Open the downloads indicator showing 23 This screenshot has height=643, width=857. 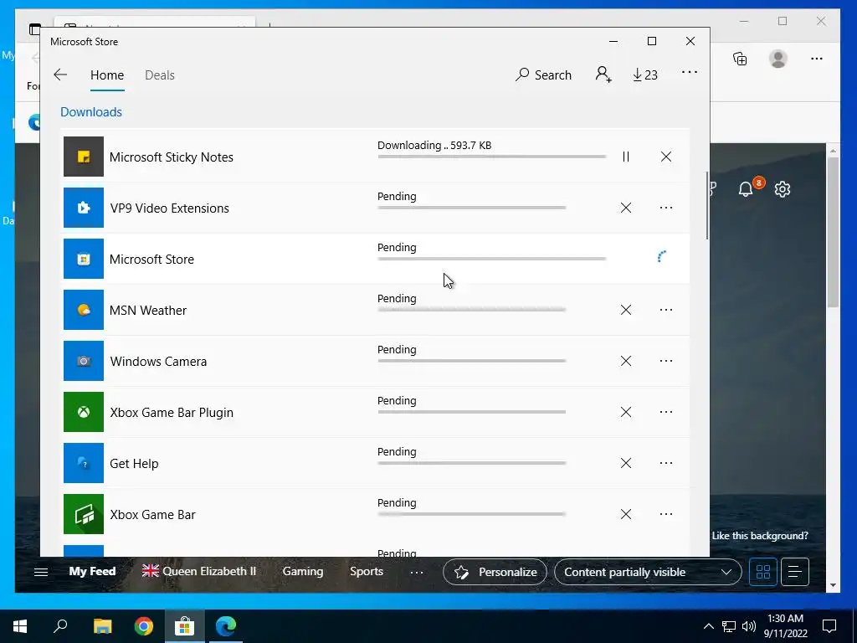(x=645, y=75)
